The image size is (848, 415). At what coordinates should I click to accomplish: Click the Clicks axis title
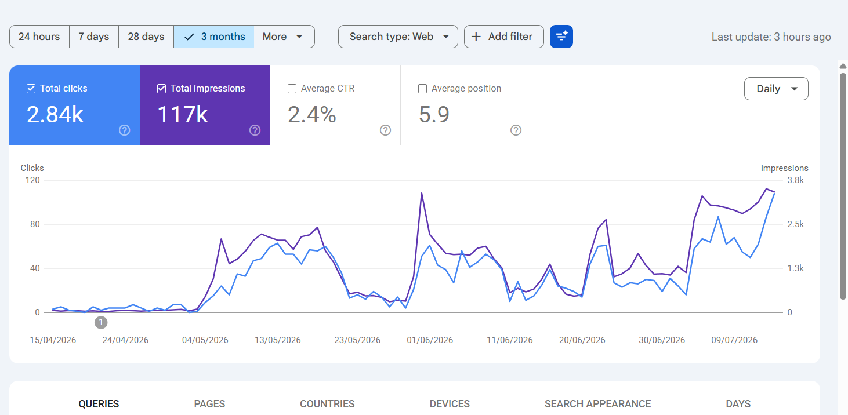[32, 168]
